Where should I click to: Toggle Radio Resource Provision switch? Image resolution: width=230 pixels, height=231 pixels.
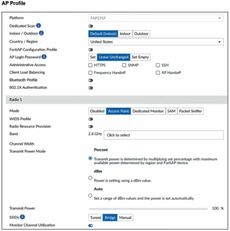[x=91, y=127]
